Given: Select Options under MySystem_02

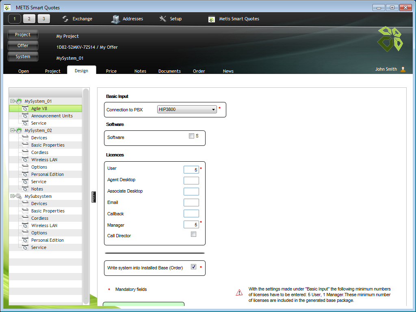Looking at the screenshot, I should 39,167.
